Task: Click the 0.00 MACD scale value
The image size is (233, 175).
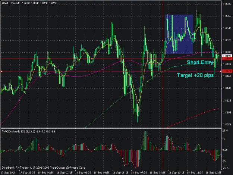Action: [225, 150]
